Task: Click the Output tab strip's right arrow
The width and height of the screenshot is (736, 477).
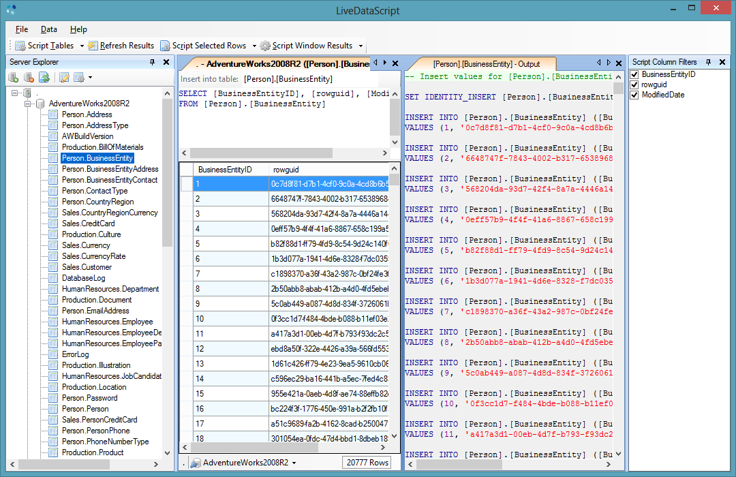Action: coord(609,63)
